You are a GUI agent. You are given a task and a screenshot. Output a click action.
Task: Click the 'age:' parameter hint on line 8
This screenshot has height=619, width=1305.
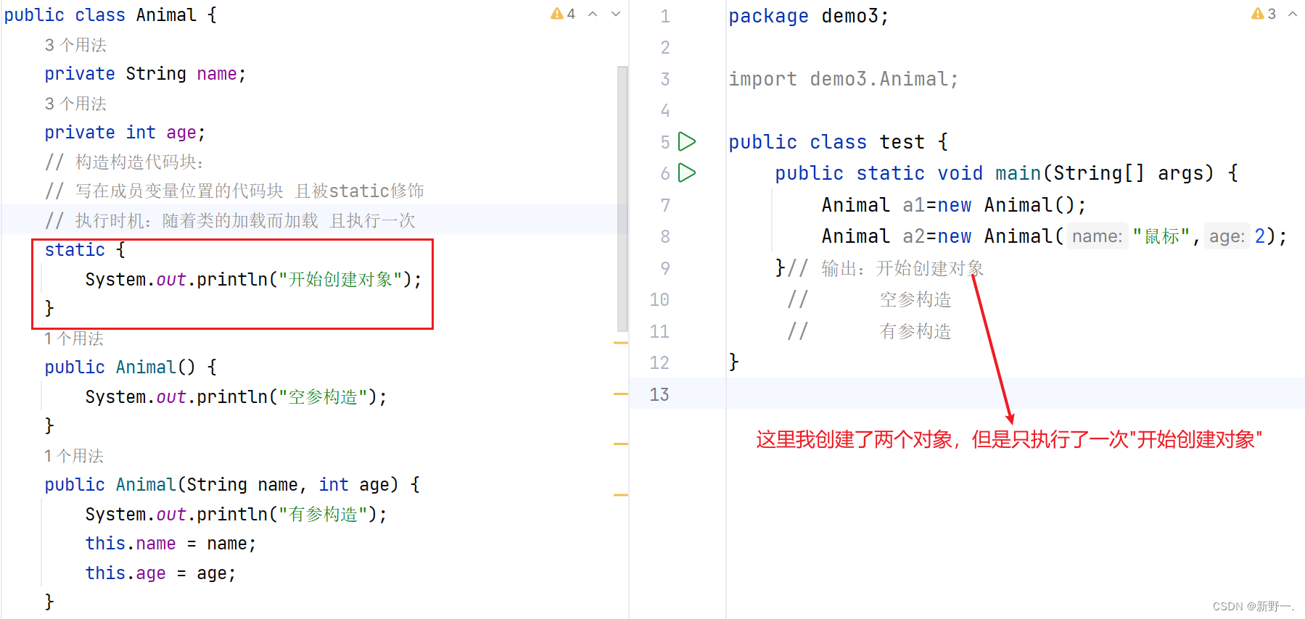(1227, 236)
